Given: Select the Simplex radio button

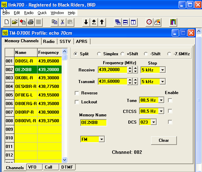Looking at the screenshot, I should click(99, 54).
